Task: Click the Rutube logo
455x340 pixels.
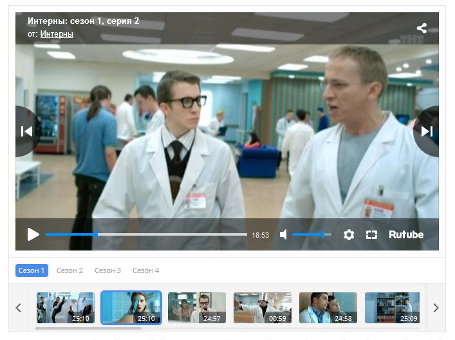Action: coord(406,235)
